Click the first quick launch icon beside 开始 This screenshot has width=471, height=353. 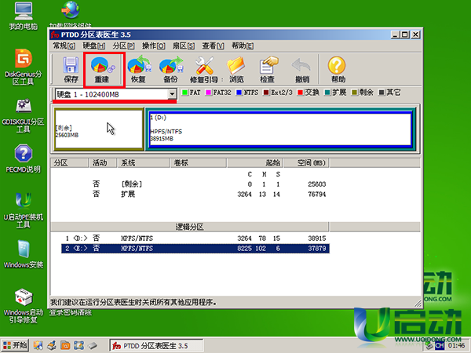pos(38,345)
